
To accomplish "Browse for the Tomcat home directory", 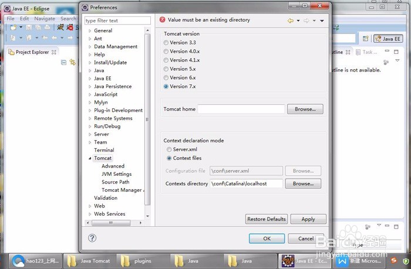I will [x=305, y=109].
